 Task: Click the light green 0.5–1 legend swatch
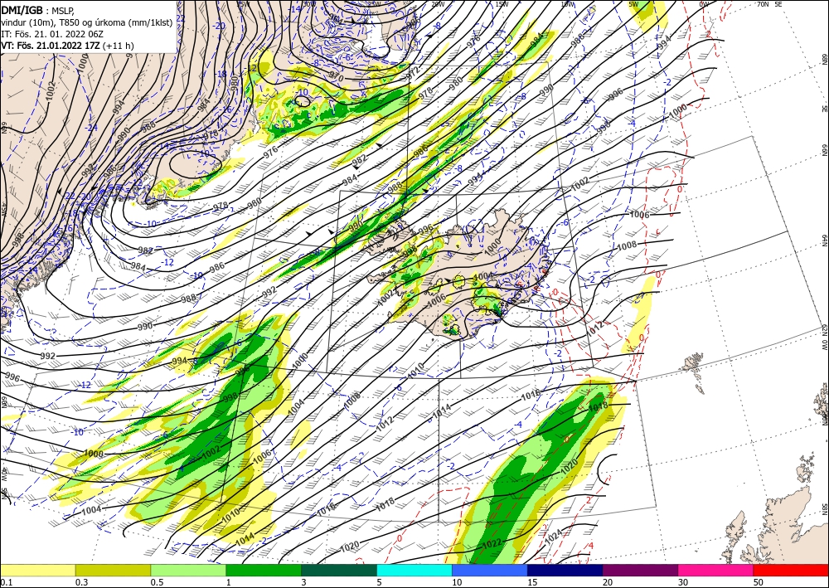[188, 570]
